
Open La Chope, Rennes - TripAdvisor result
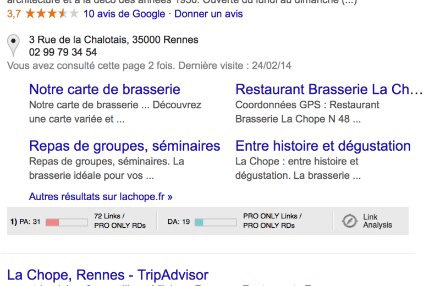tap(108, 274)
